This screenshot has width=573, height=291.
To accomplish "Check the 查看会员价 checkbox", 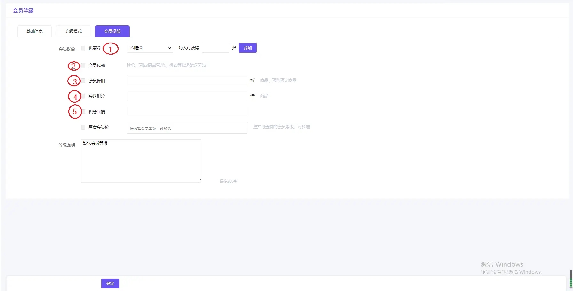I will tap(83, 127).
